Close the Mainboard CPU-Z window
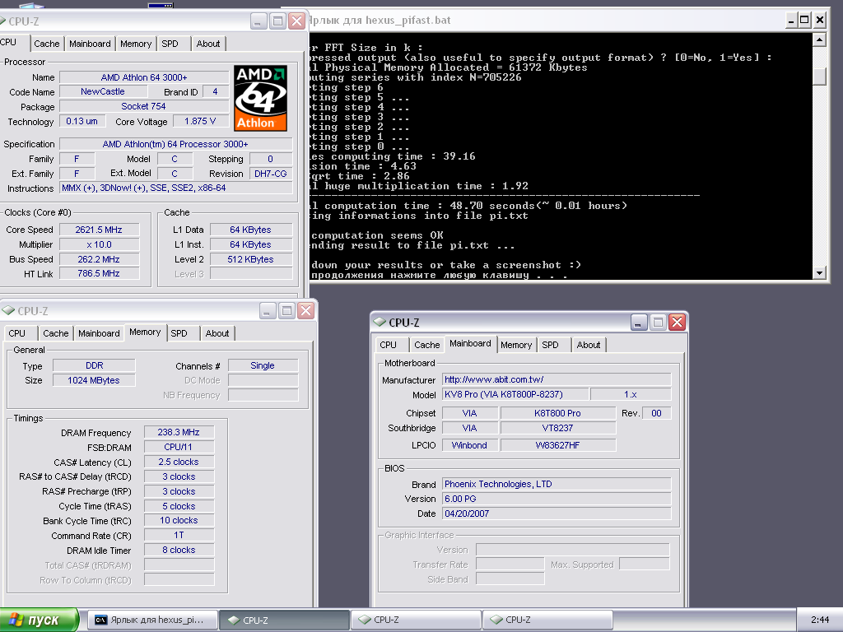Image resolution: width=843 pixels, height=632 pixels. 677,322
